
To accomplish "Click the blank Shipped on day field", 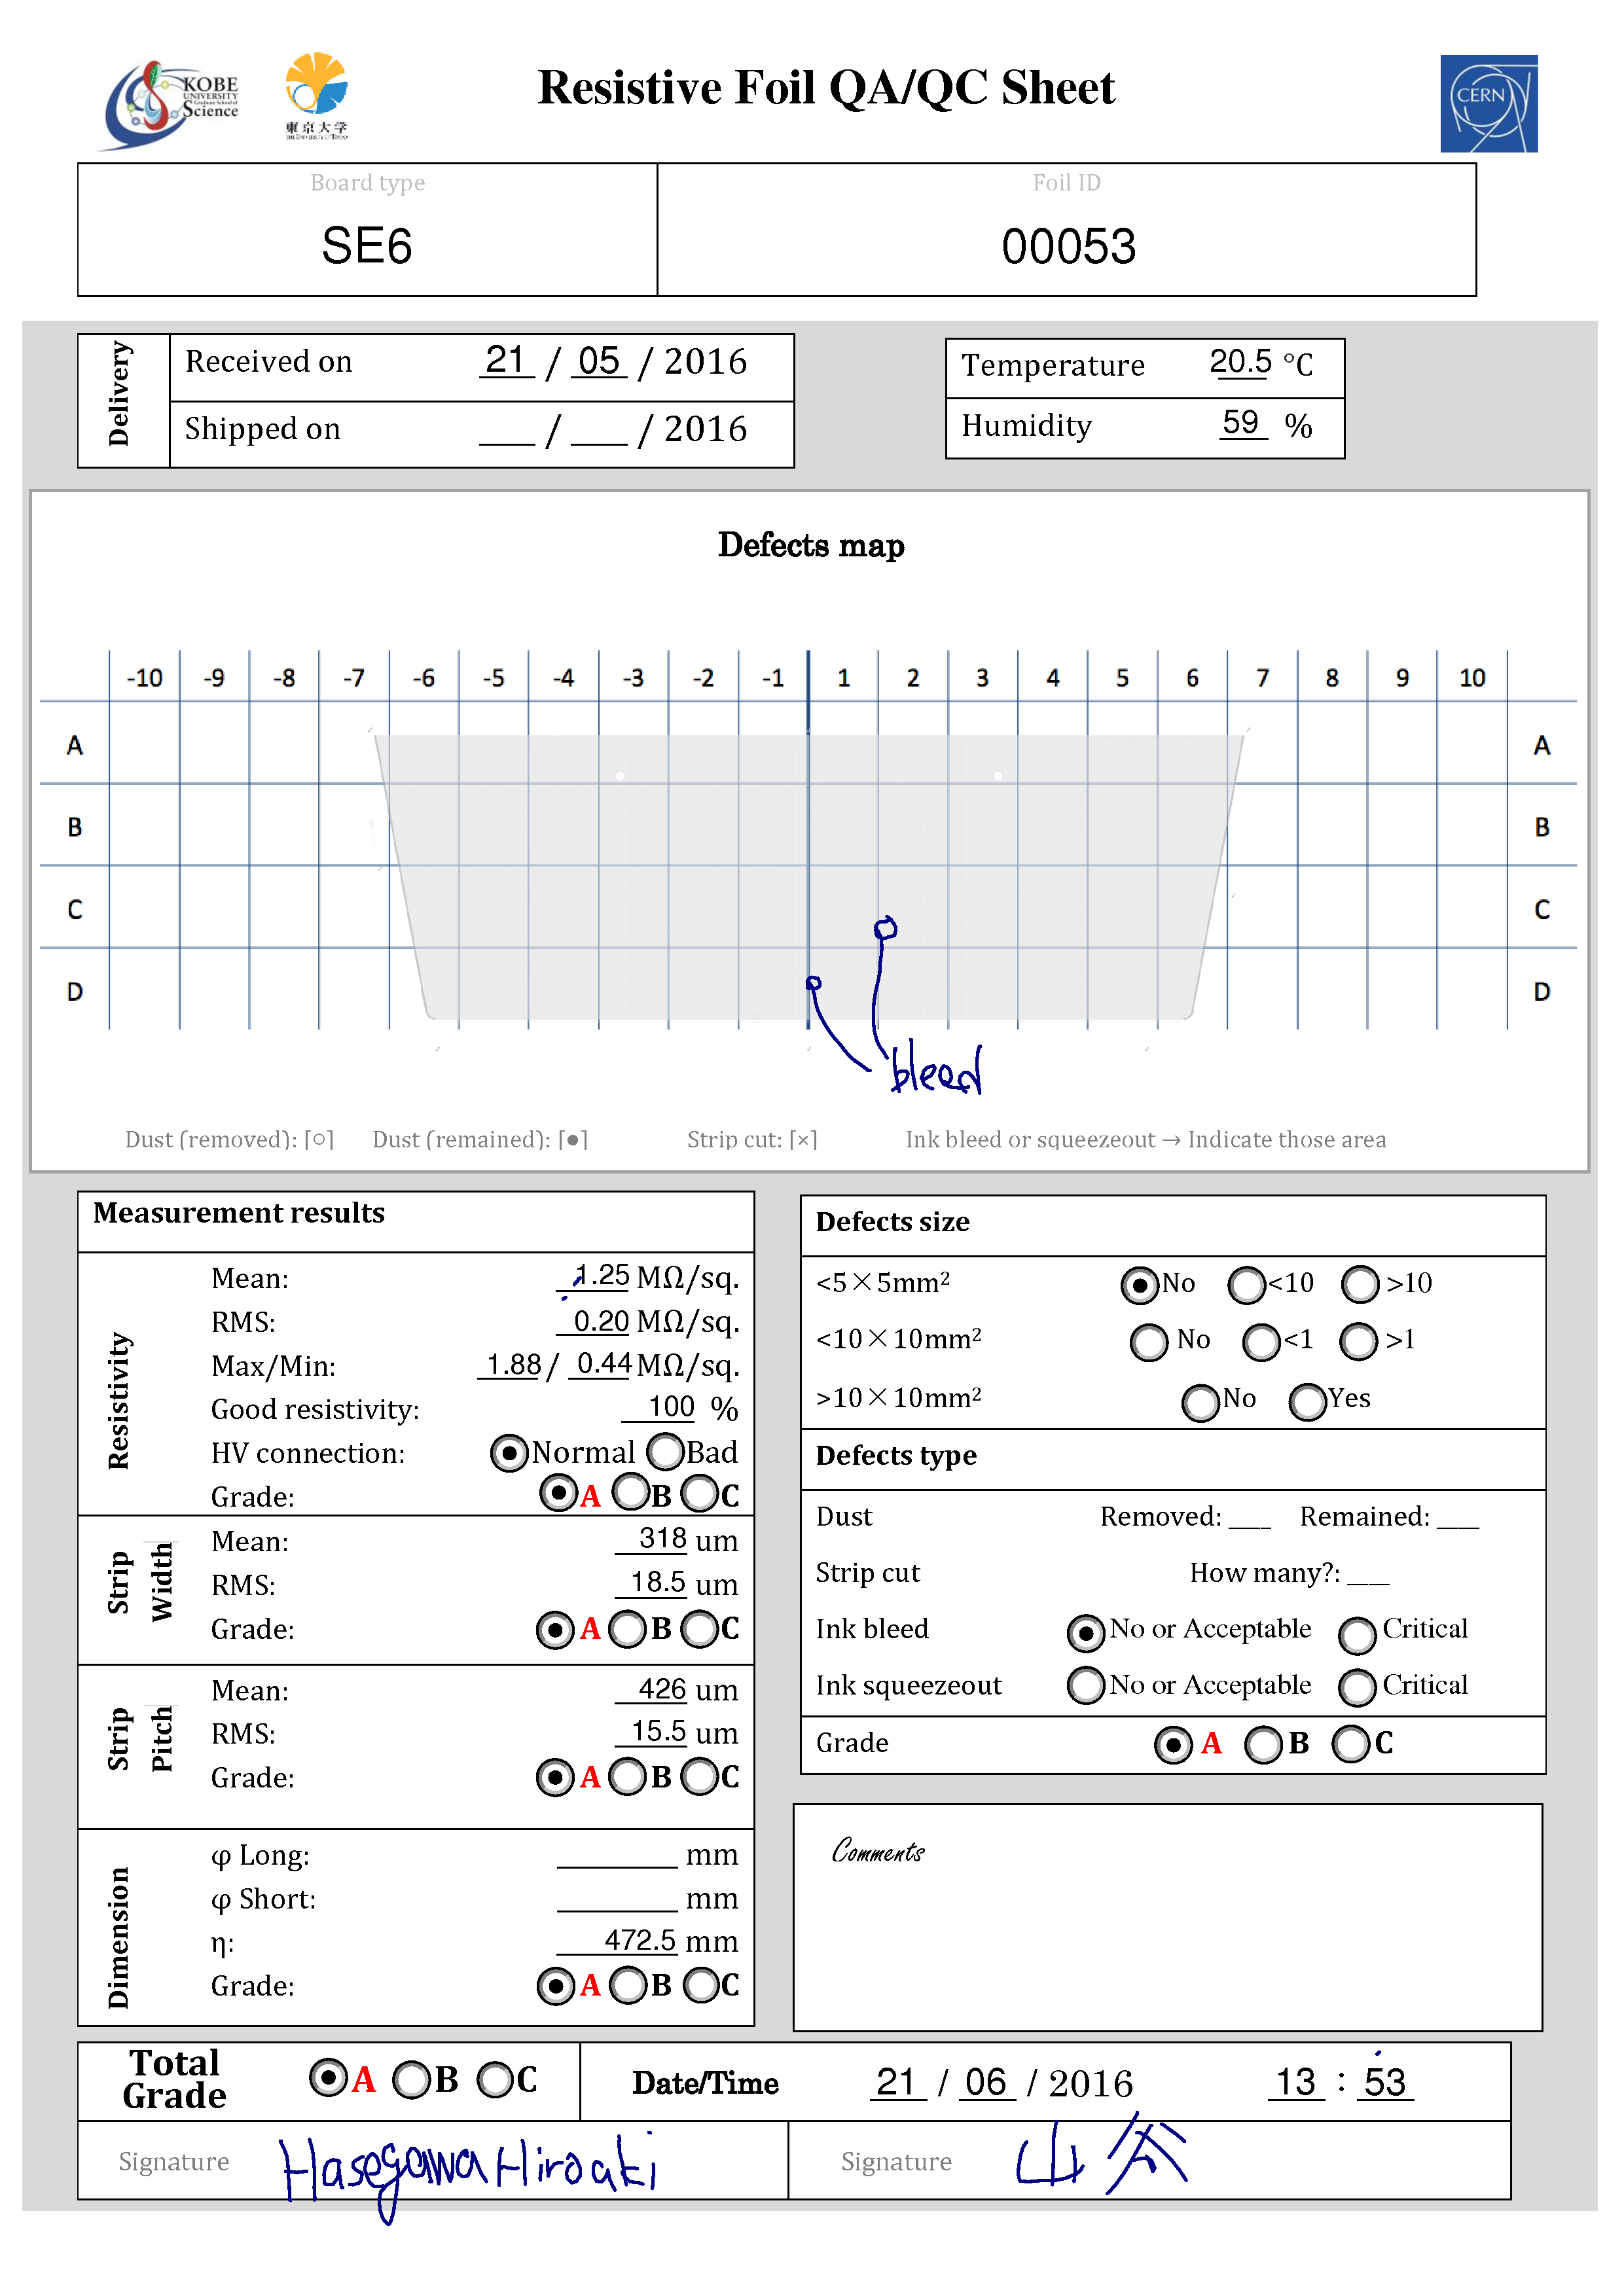I will (507, 430).
